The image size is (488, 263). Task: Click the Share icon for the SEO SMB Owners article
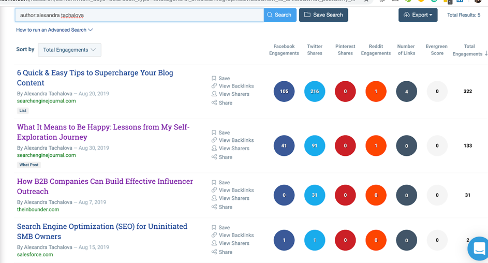click(214, 252)
